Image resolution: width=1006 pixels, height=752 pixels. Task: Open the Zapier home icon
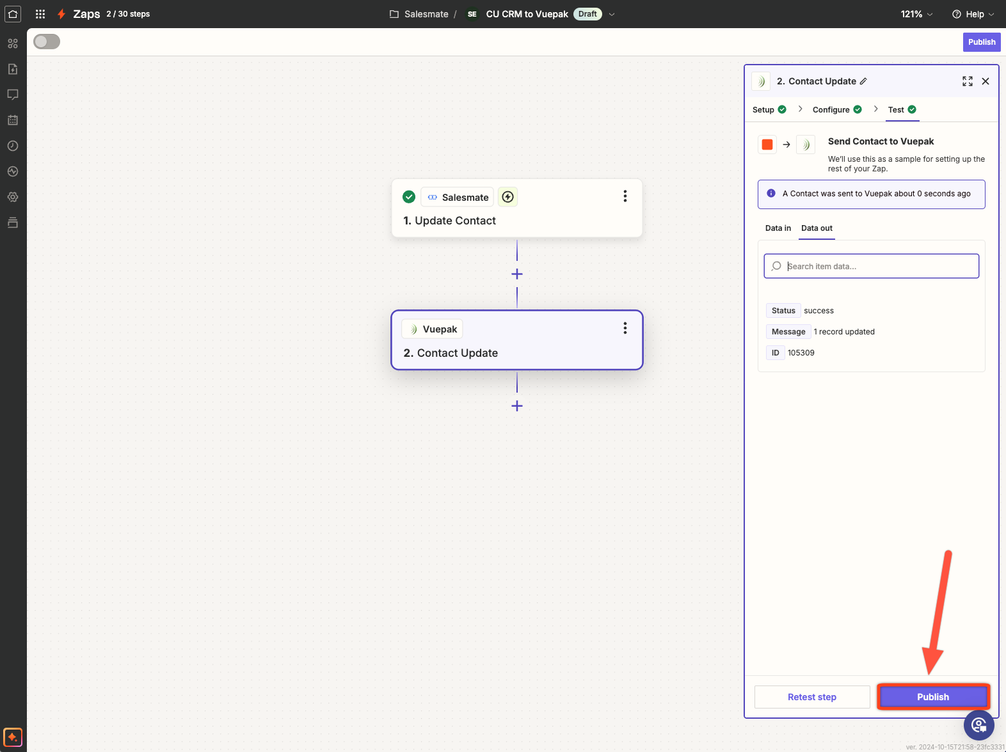[x=13, y=13]
